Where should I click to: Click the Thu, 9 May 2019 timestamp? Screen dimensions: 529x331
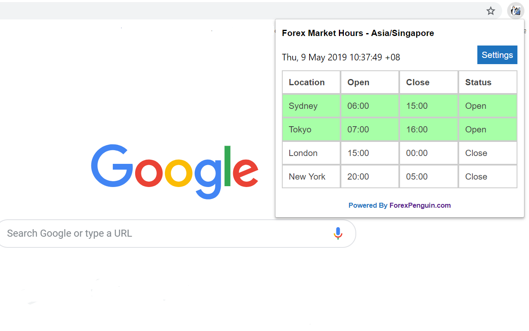coord(341,57)
